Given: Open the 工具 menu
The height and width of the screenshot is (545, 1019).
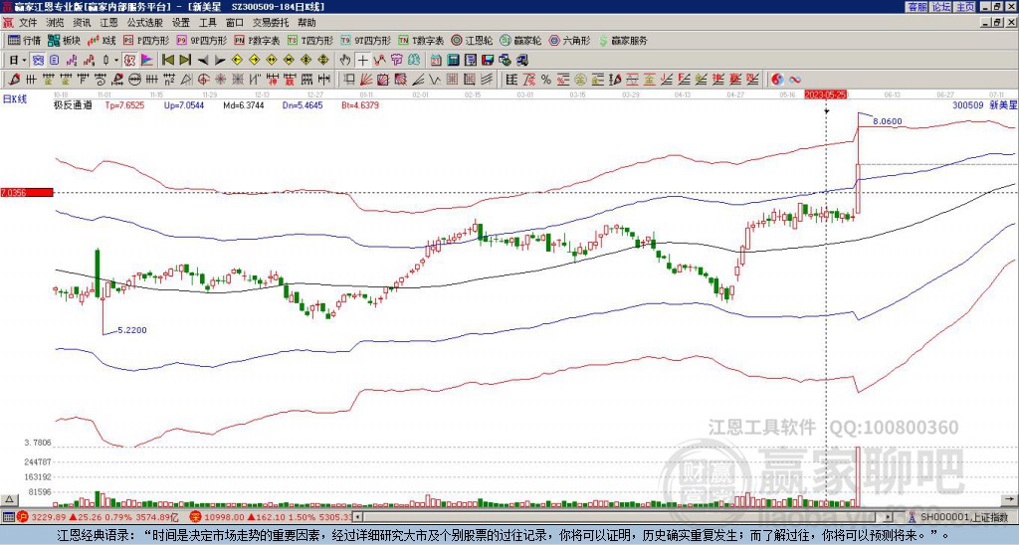Looking at the screenshot, I should 207,23.
